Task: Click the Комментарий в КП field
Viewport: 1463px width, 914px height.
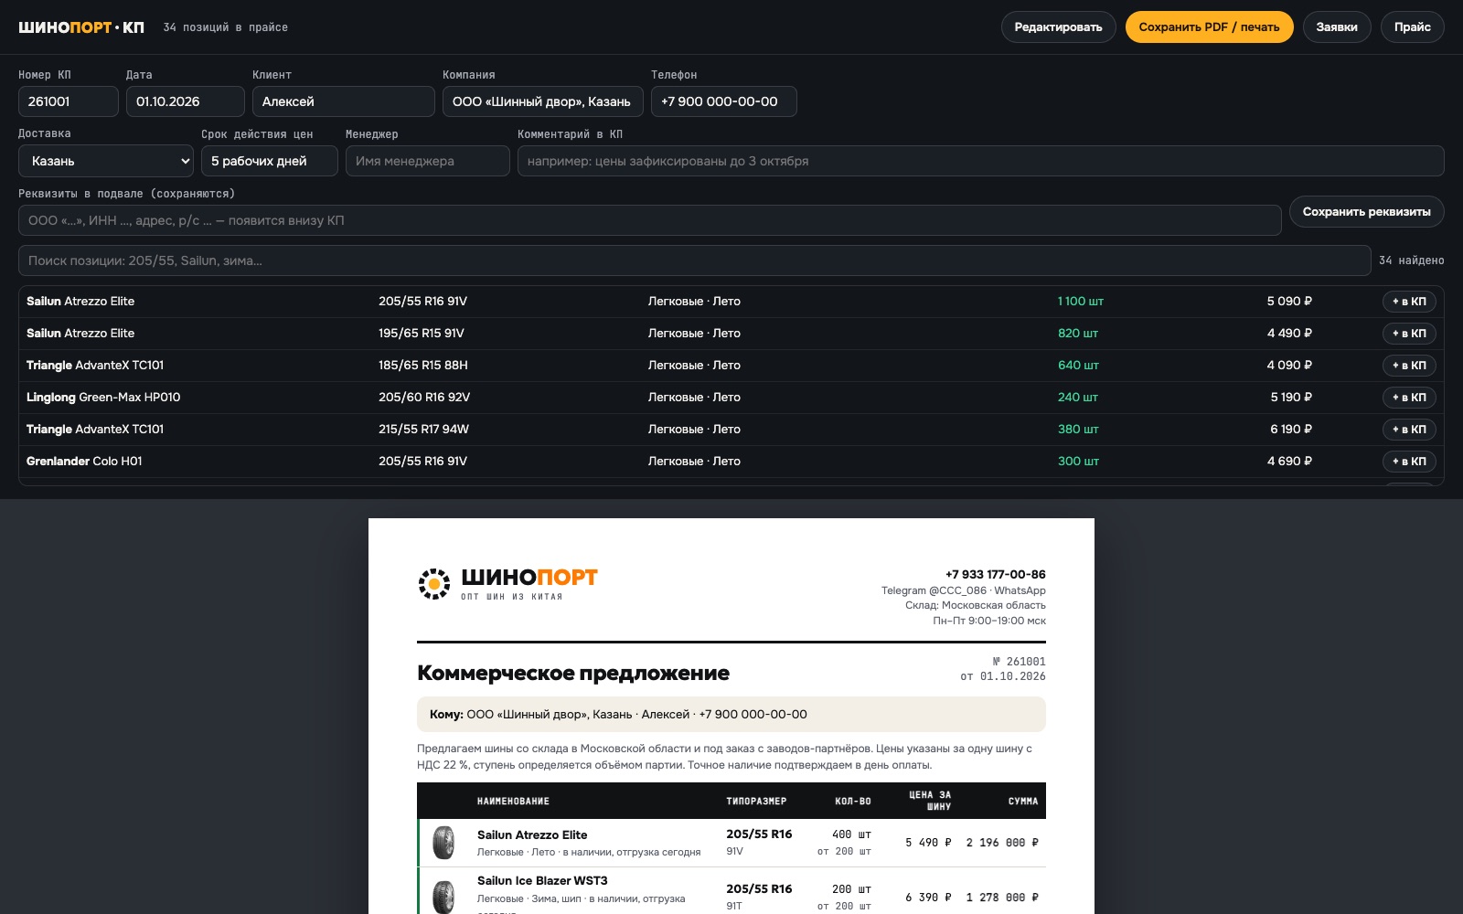Action: coord(981,161)
